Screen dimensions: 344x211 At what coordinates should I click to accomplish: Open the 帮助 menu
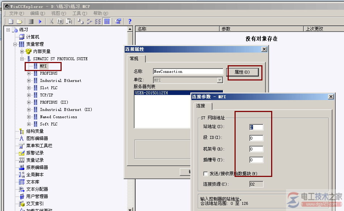click(x=101, y=13)
